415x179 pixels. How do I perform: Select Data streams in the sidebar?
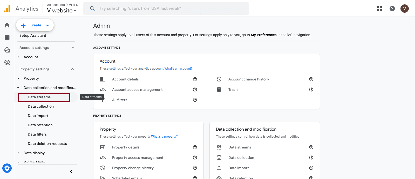39,97
